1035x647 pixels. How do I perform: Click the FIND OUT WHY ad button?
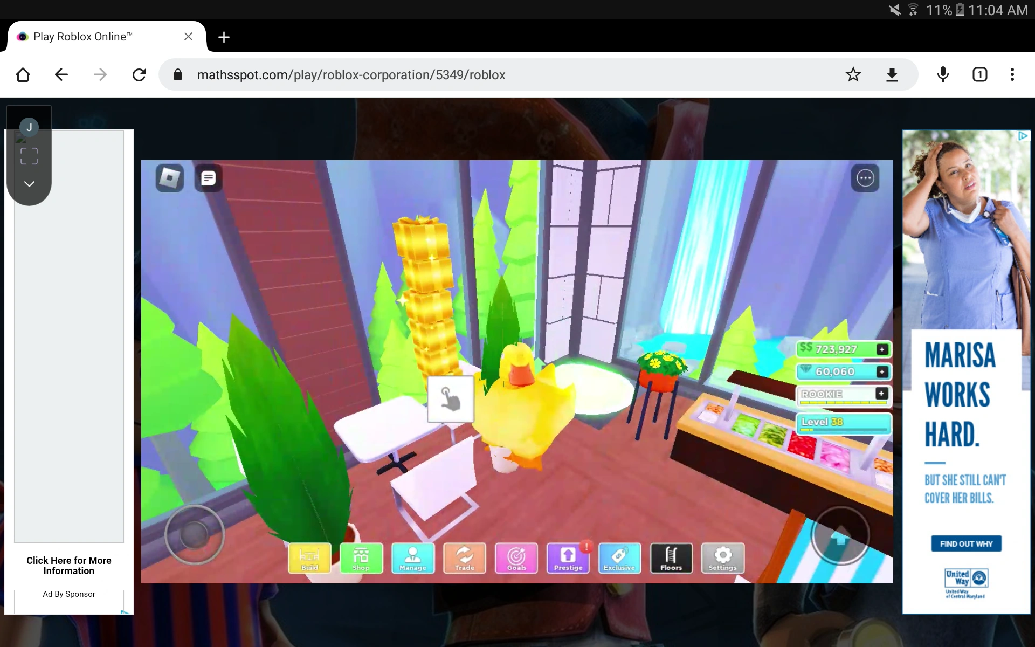click(966, 543)
